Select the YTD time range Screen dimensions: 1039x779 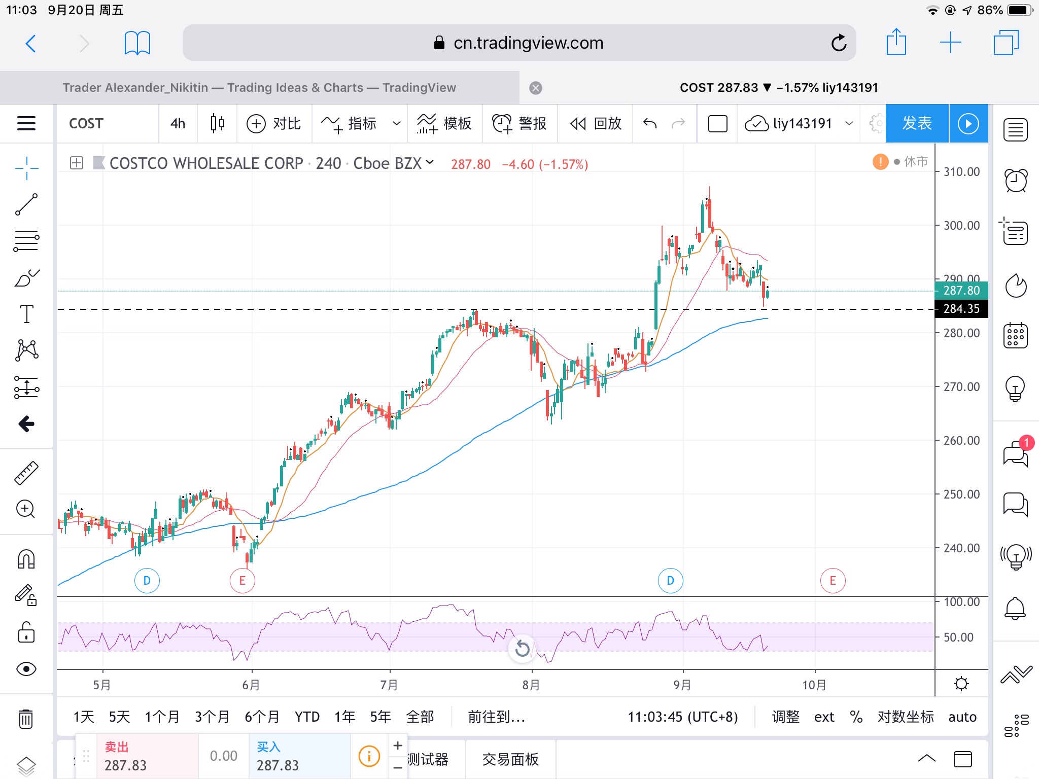pyautogui.click(x=307, y=717)
